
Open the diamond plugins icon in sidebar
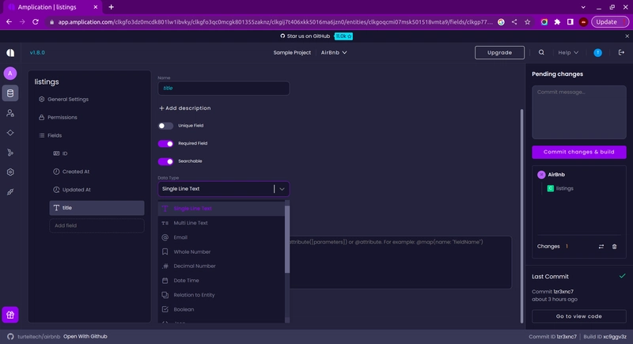(10, 133)
